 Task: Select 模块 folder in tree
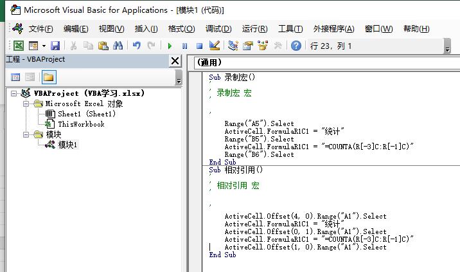[53, 134]
